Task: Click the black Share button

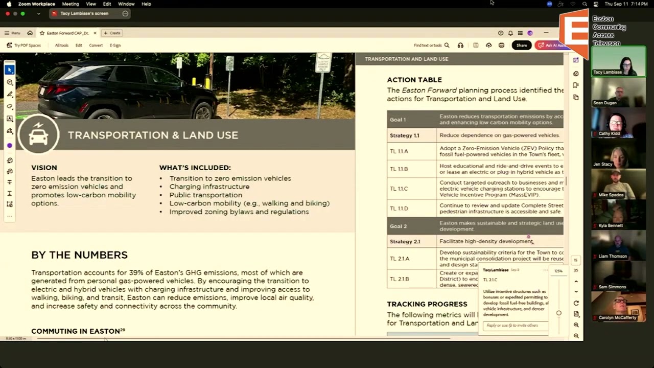Action: (522, 45)
